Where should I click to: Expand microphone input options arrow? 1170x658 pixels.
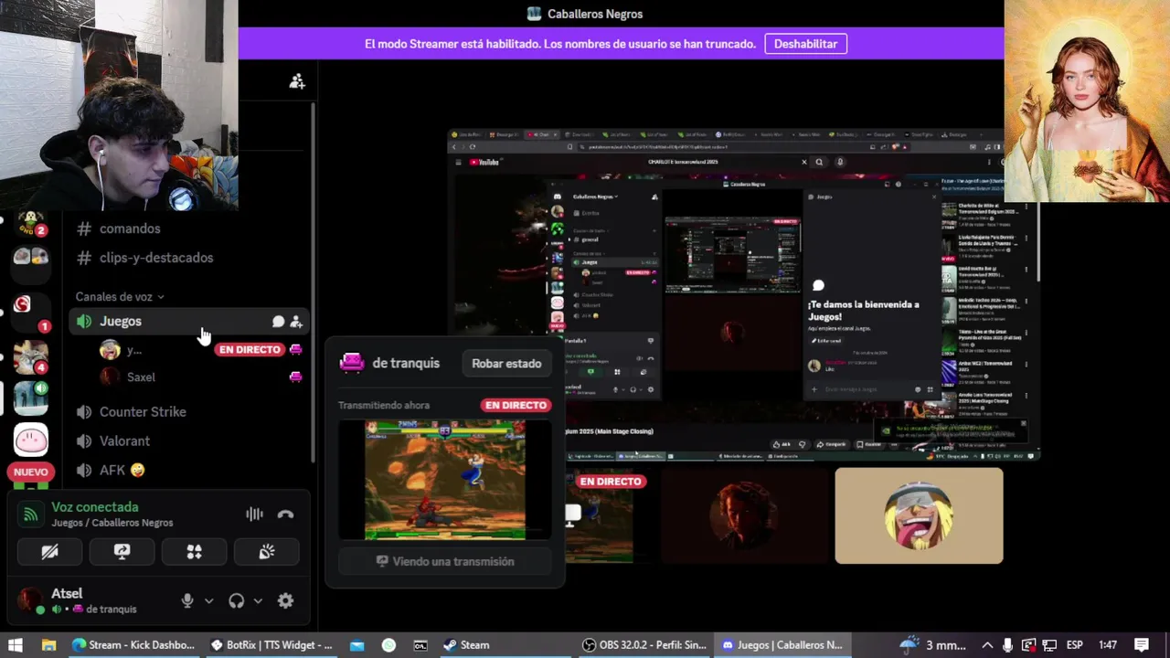point(208,600)
